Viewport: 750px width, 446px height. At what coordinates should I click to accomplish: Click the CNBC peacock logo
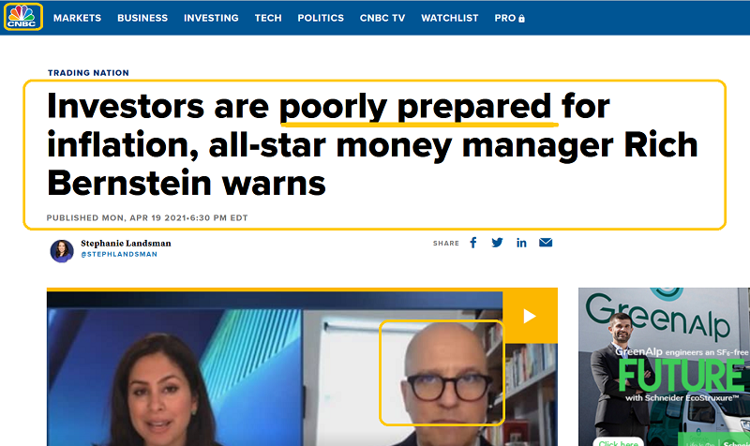[x=22, y=17]
